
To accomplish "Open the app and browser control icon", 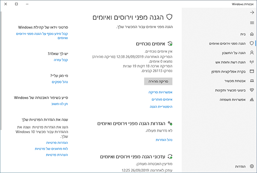I will [252, 71].
